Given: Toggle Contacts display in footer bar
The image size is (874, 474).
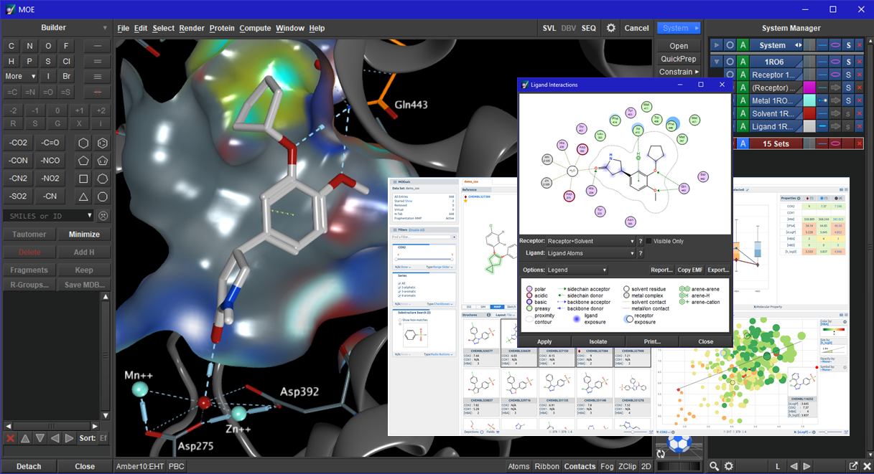Looking at the screenshot, I should tap(580, 466).
